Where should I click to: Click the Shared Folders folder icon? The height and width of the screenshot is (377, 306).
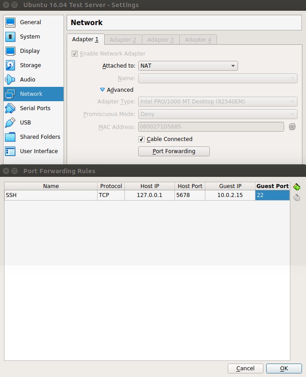10,137
